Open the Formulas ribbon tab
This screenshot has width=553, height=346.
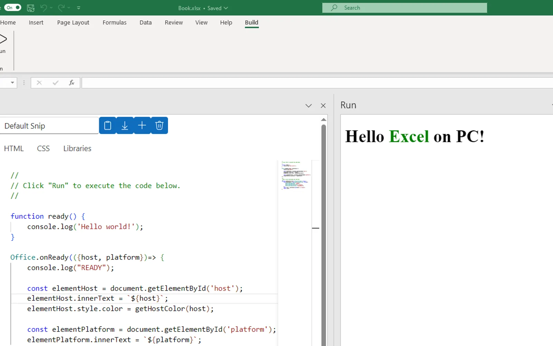tap(114, 22)
